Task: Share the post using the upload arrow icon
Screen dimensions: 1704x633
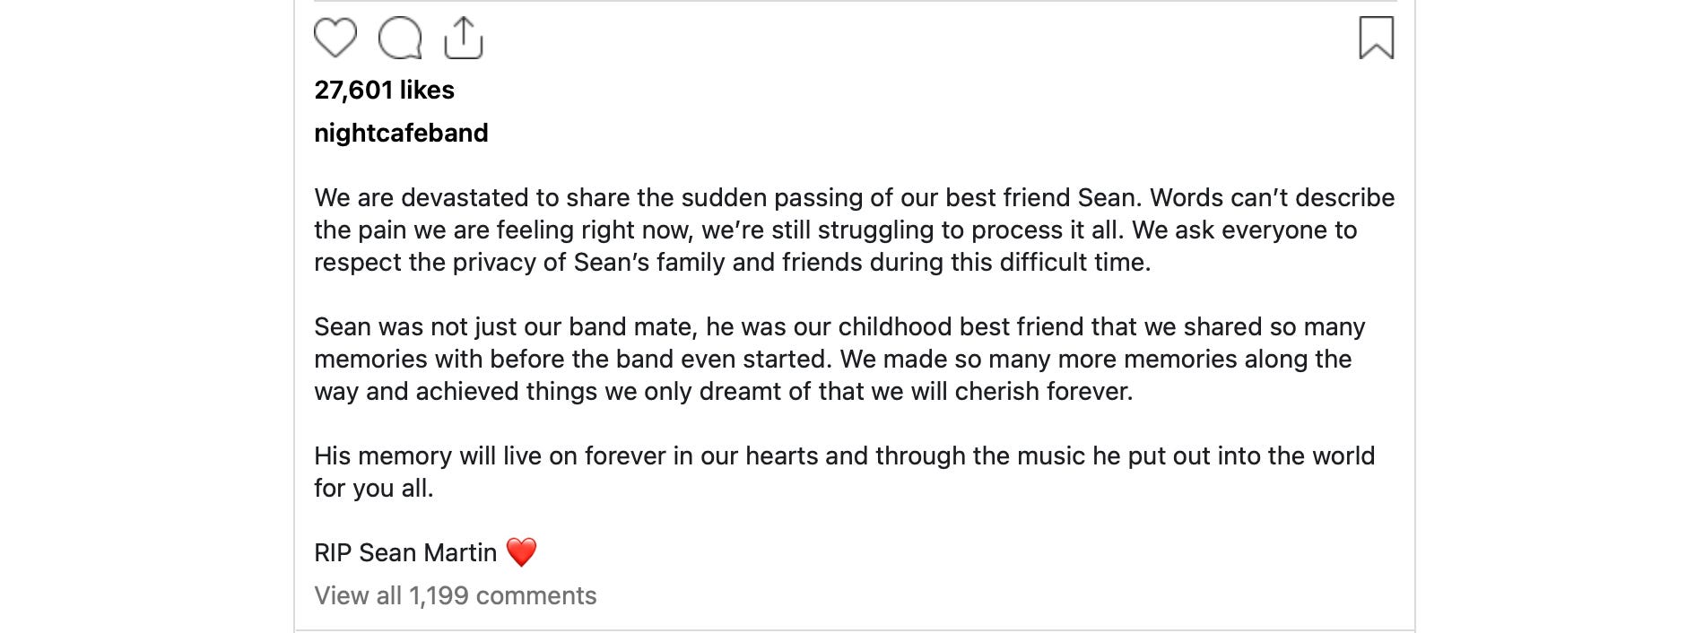Action: tap(464, 39)
